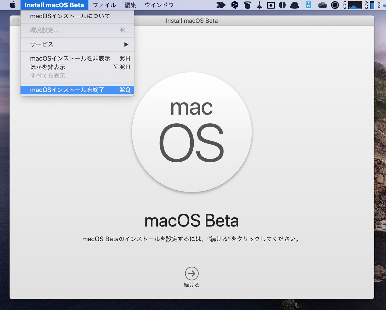
Task: Open the broom cleaner menu bar icon
Action: coord(259,5)
